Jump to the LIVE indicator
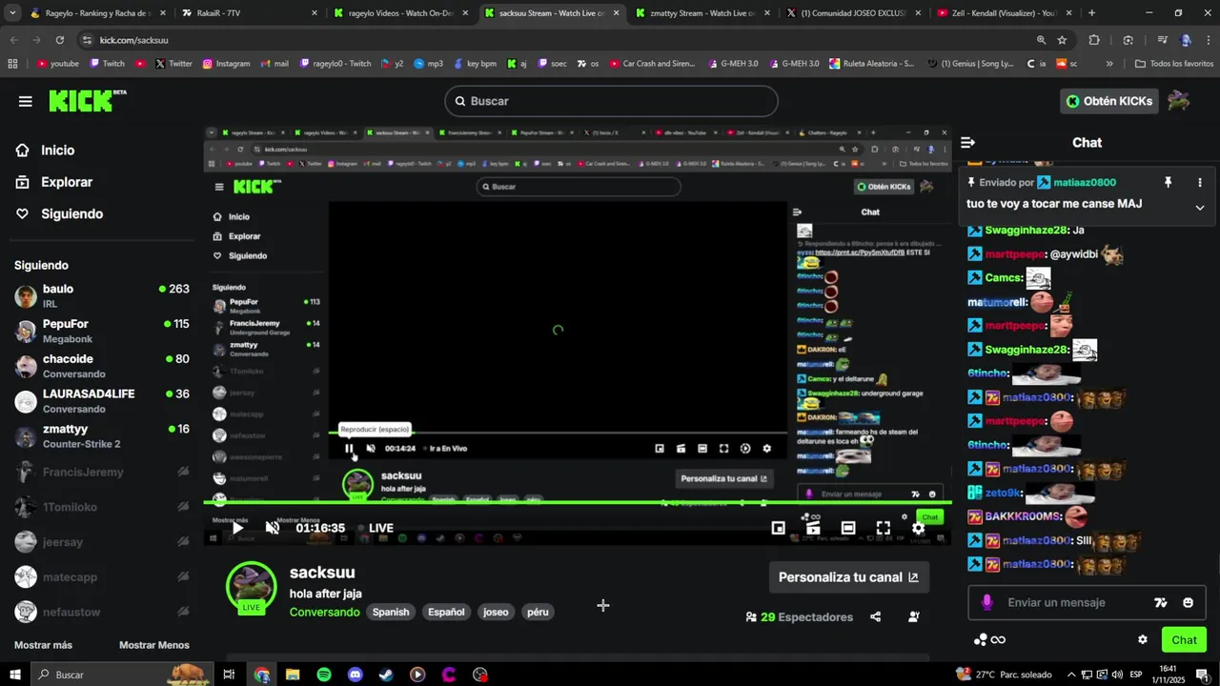 380,528
